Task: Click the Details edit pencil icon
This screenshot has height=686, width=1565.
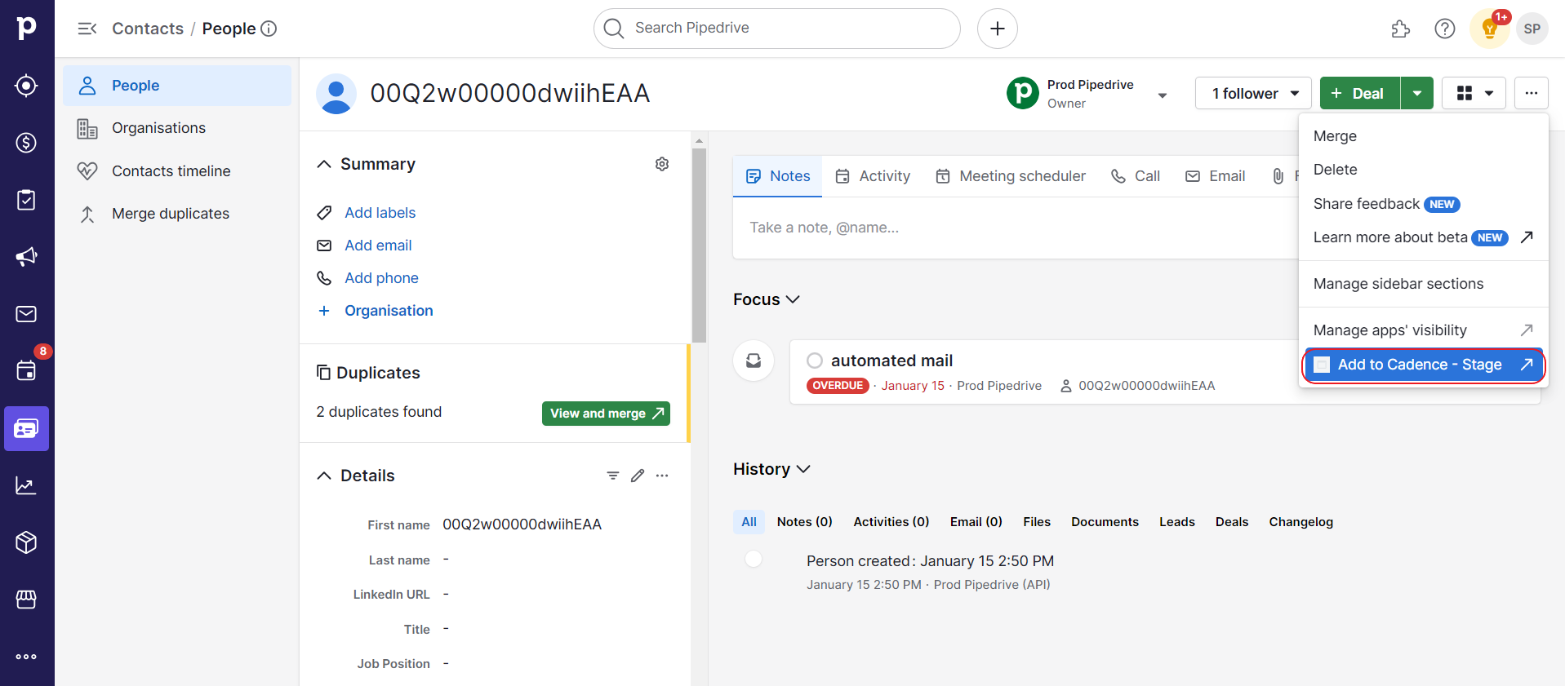Action: [x=638, y=476]
